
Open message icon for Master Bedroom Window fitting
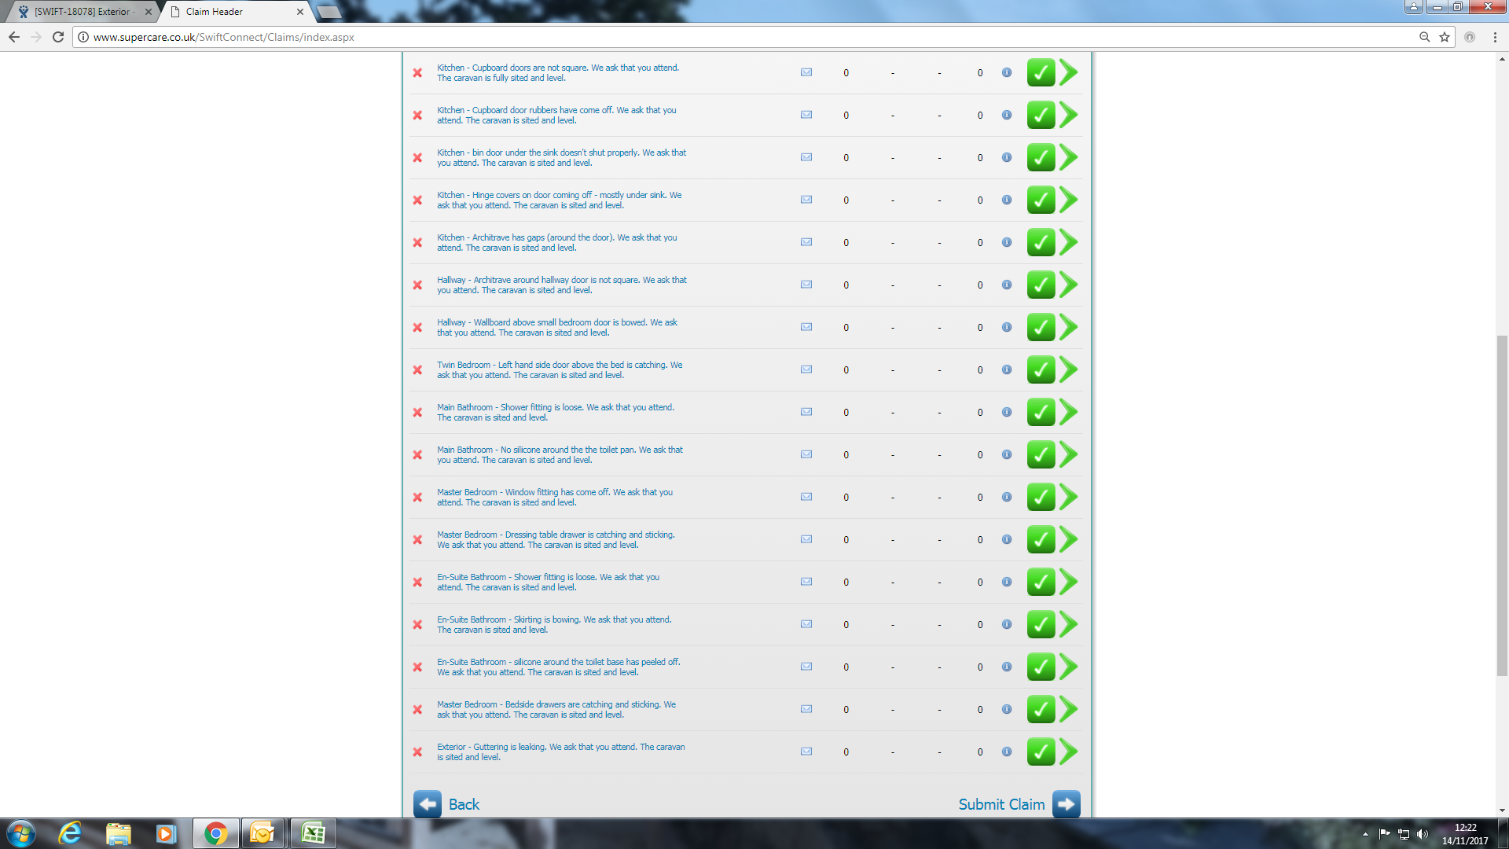[x=806, y=497]
